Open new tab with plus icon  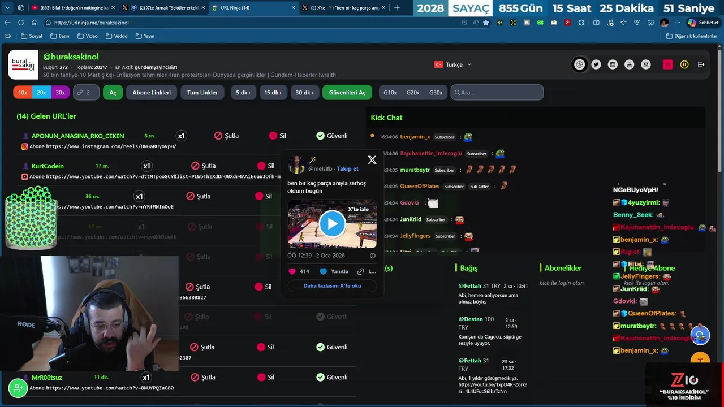(397, 8)
